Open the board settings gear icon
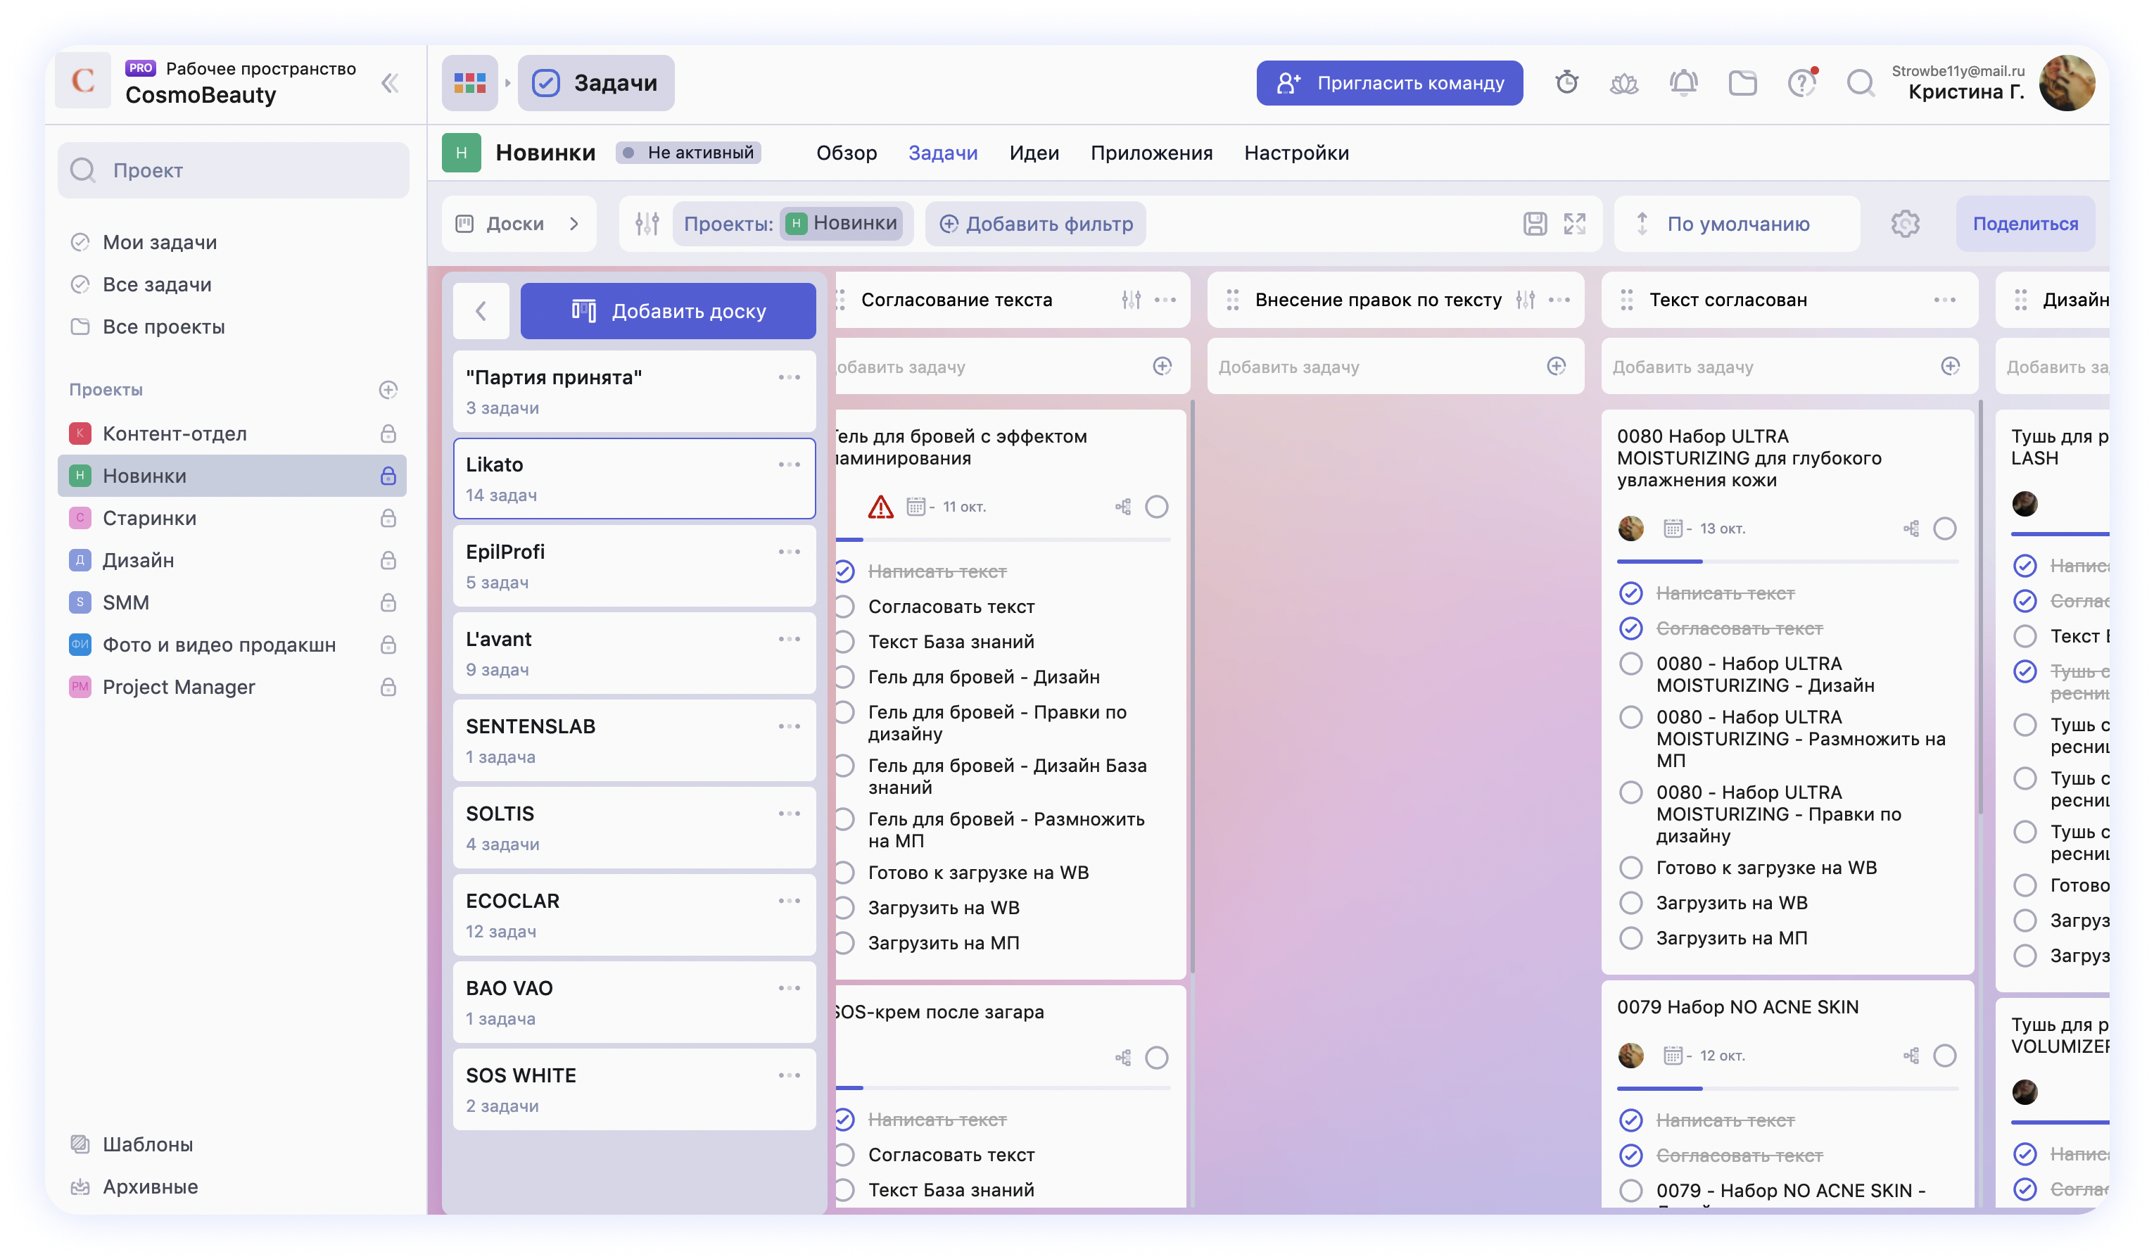Image resolution: width=2154 pixels, height=1259 pixels. pos(1906,224)
